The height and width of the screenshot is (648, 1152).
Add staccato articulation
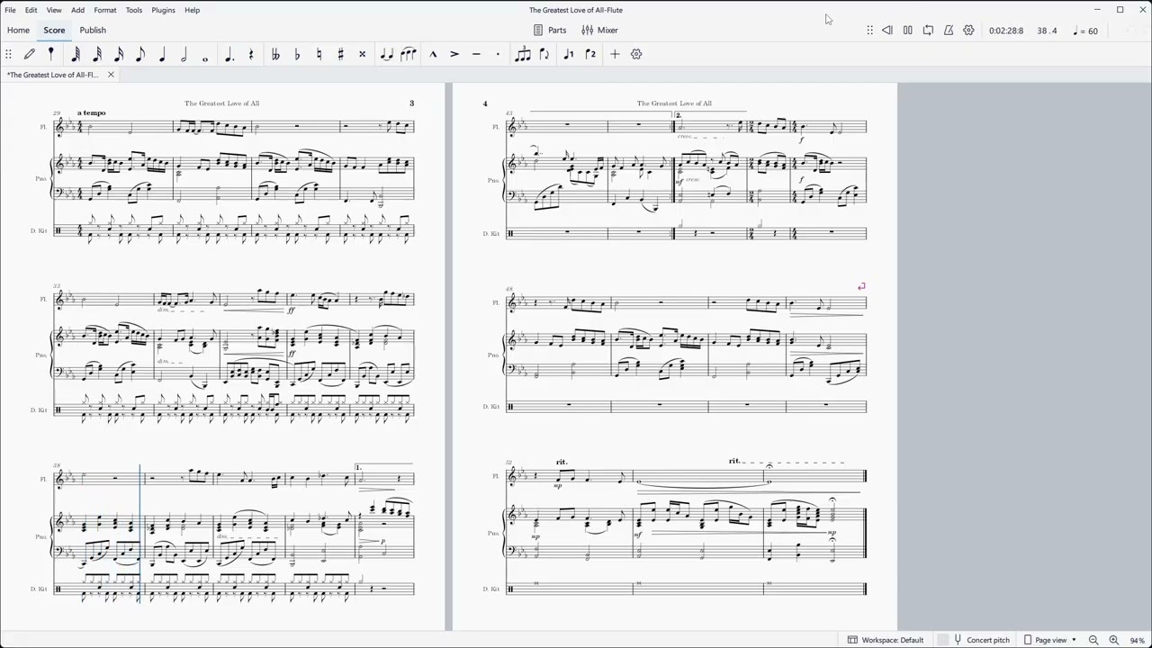tap(497, 54)
